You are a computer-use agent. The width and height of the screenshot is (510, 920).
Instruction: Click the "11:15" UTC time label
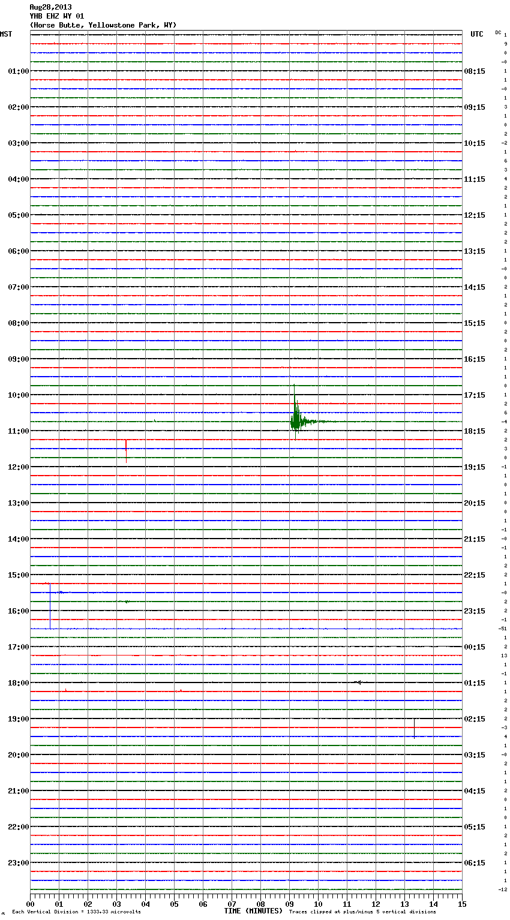[475, 179]
